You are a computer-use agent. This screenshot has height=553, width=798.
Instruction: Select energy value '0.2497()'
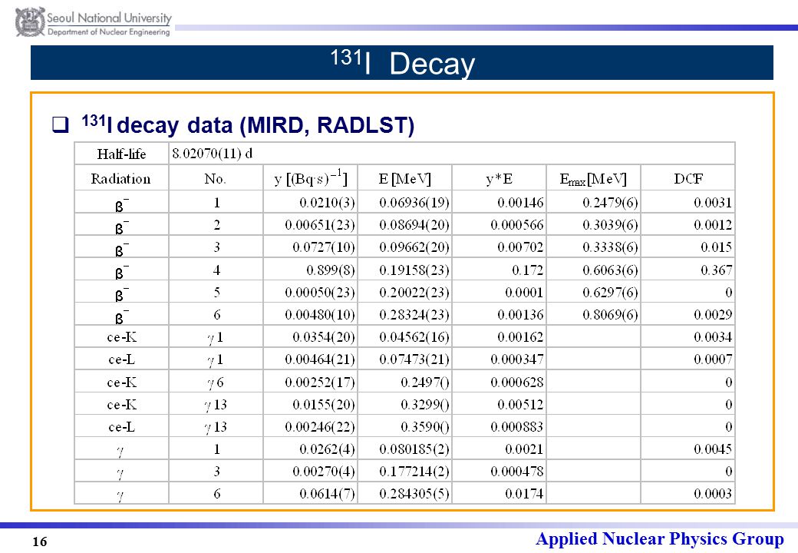click(425, 382)
